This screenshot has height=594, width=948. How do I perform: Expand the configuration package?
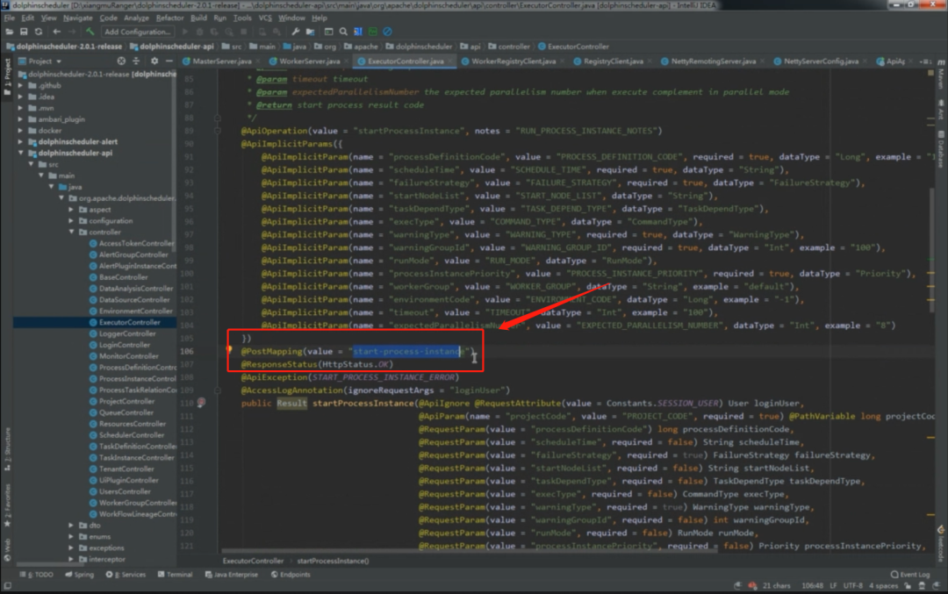click(71, 220)
